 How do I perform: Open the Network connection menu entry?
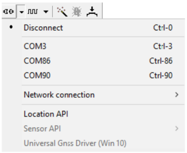[x=59, y=94]
